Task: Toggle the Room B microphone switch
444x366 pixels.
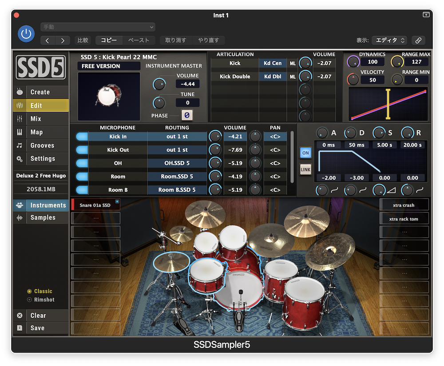Action: point(82,190)
